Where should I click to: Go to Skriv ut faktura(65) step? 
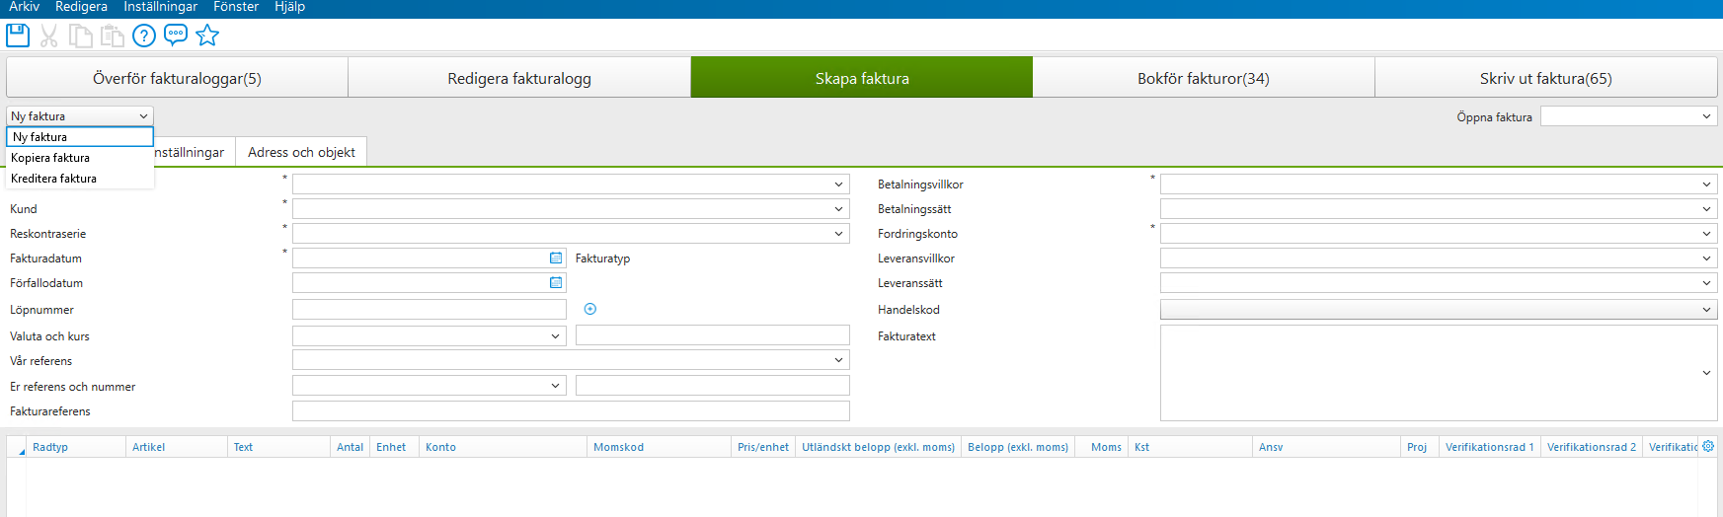point(1546,78)
